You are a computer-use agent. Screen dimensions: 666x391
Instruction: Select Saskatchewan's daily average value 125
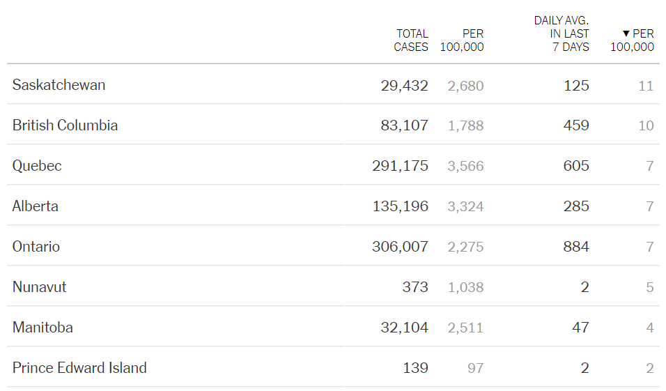(x=577, y=86)
